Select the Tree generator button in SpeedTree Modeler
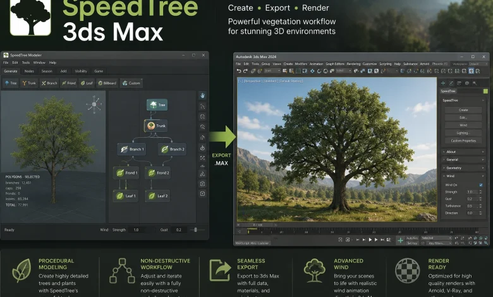 (11, 83)
